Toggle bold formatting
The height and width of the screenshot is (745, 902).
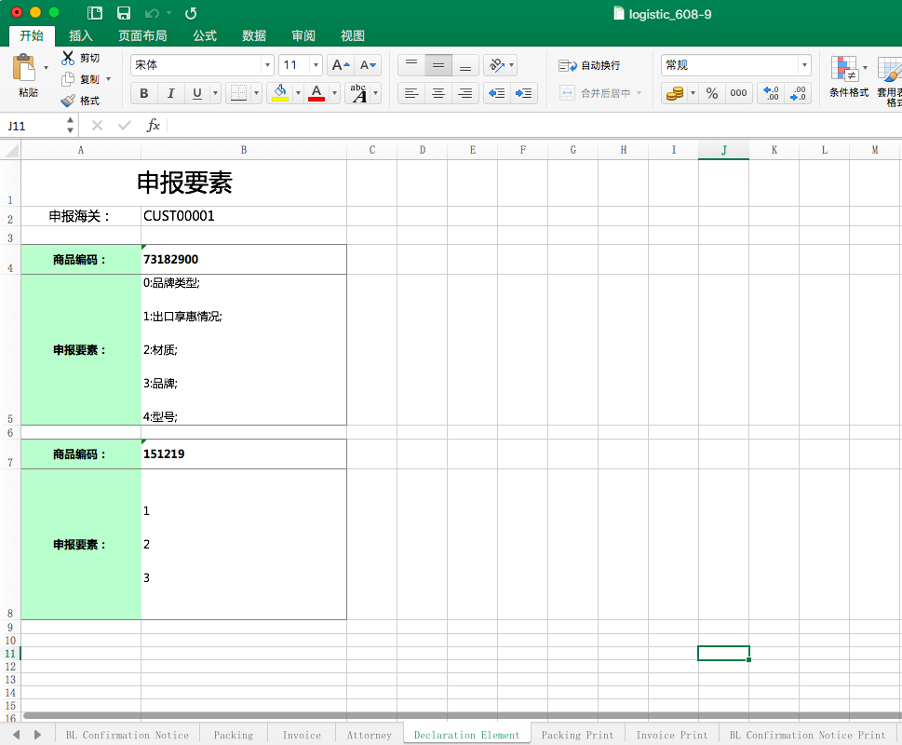coord(143,93)
